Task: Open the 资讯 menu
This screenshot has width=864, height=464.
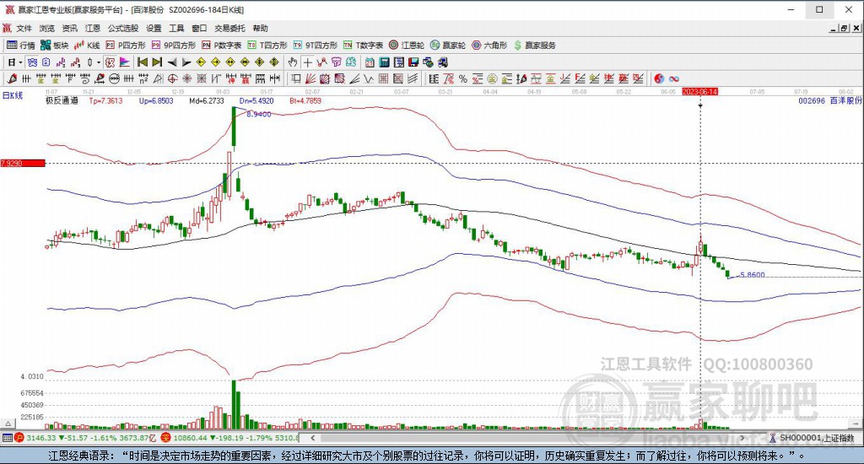Action: tap(69, 28)
